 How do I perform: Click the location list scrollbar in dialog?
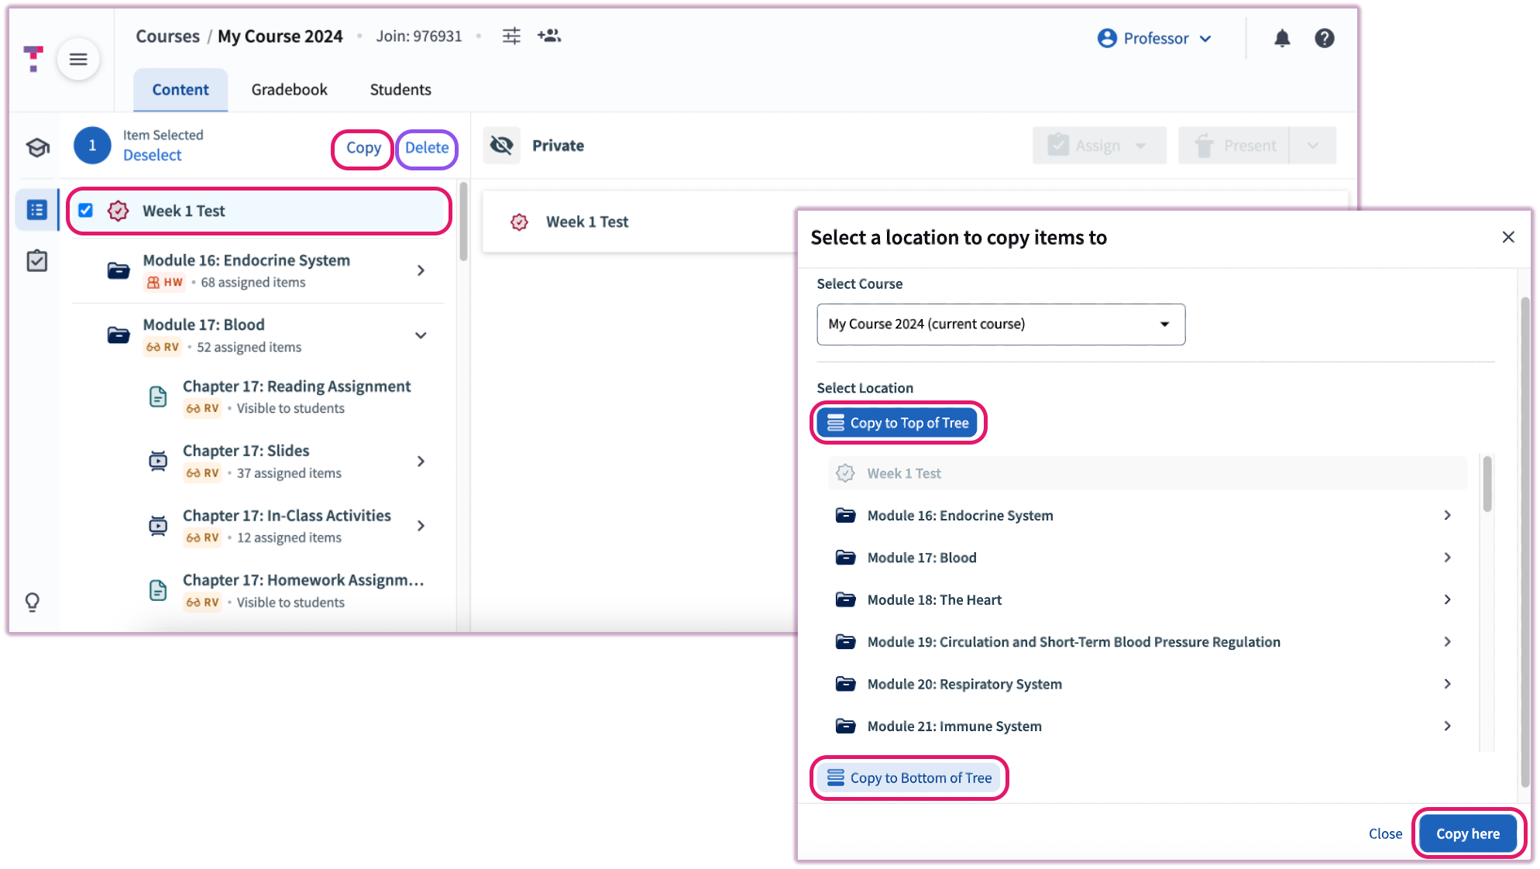point(1487,485)
